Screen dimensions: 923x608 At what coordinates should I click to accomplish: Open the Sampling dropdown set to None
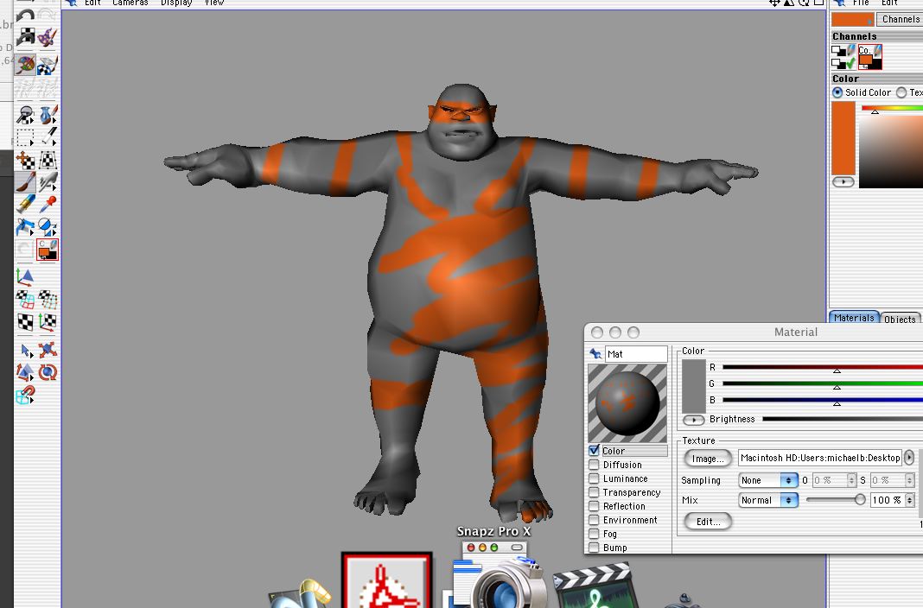coord(768,480)
